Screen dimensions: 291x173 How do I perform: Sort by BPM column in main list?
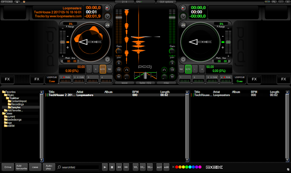coord(135,92)
